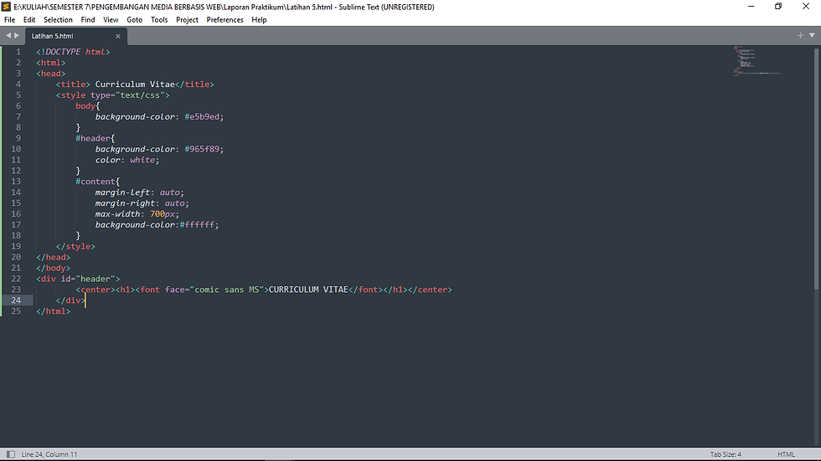Click closing style tag
The image size is (821, 461).
tap(75, 246)
